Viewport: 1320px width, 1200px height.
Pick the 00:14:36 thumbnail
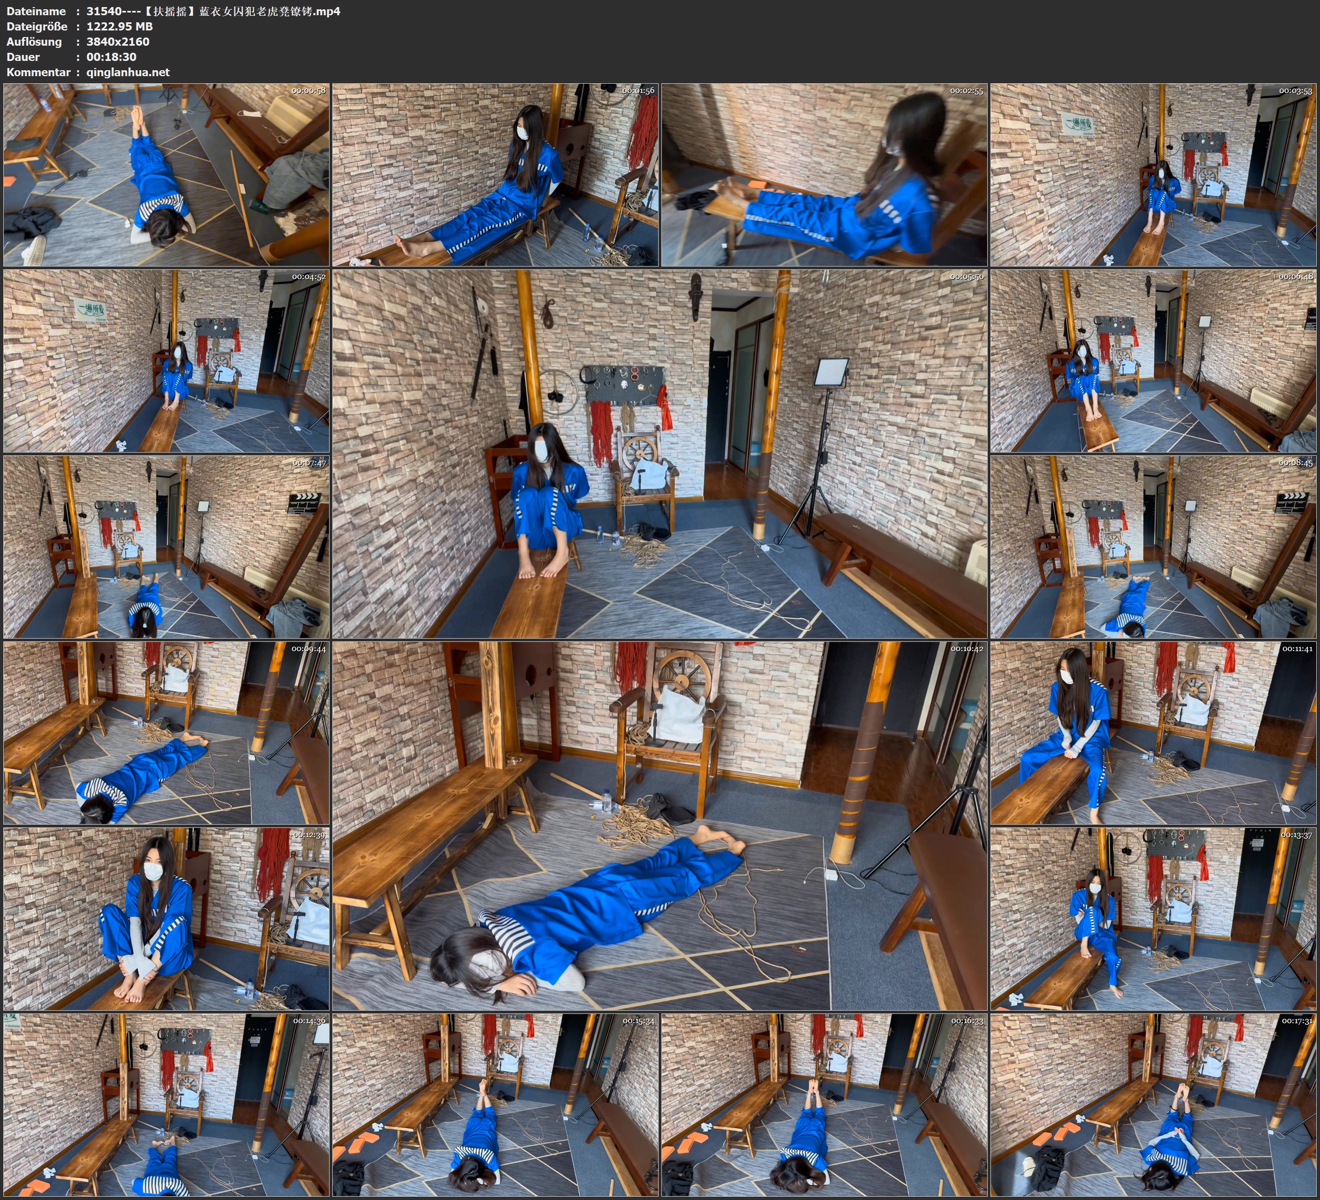pyautogui.click(x=166, y=1105)
